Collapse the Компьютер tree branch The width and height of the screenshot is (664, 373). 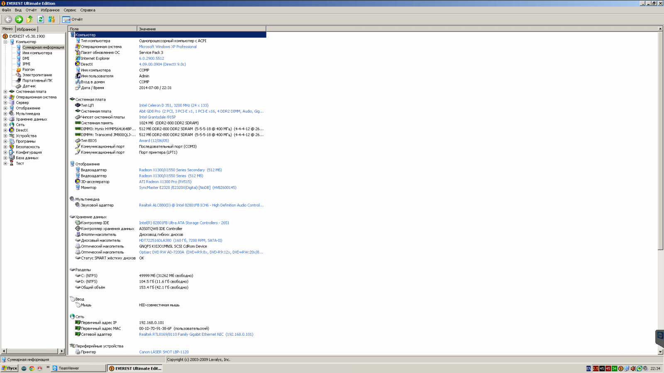(5, 42)
